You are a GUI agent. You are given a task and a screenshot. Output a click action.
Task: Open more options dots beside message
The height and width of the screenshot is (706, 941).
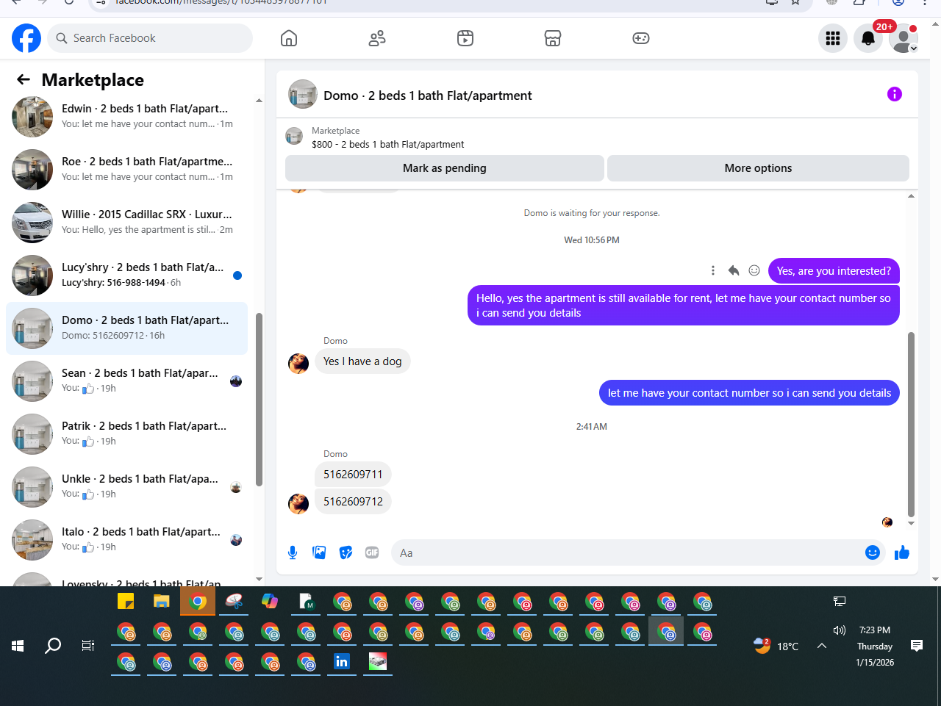coord(713,270)
